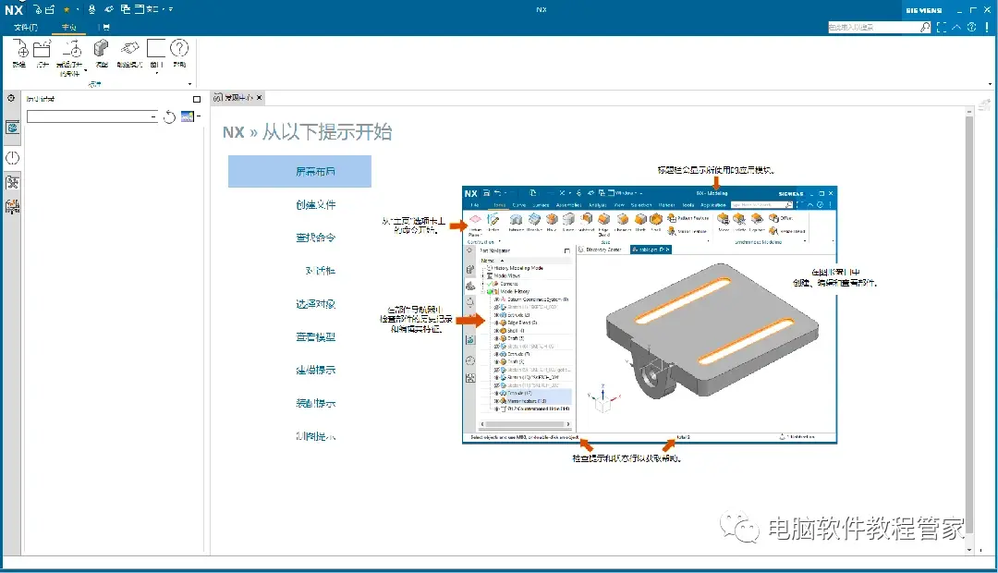
Task: Click the refresh arrow icon in history panel
Action: pyautogui.click(x=169, y=116)
